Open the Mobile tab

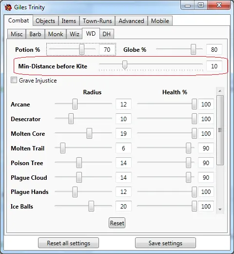pyautogui.click(x=160, y=21)
